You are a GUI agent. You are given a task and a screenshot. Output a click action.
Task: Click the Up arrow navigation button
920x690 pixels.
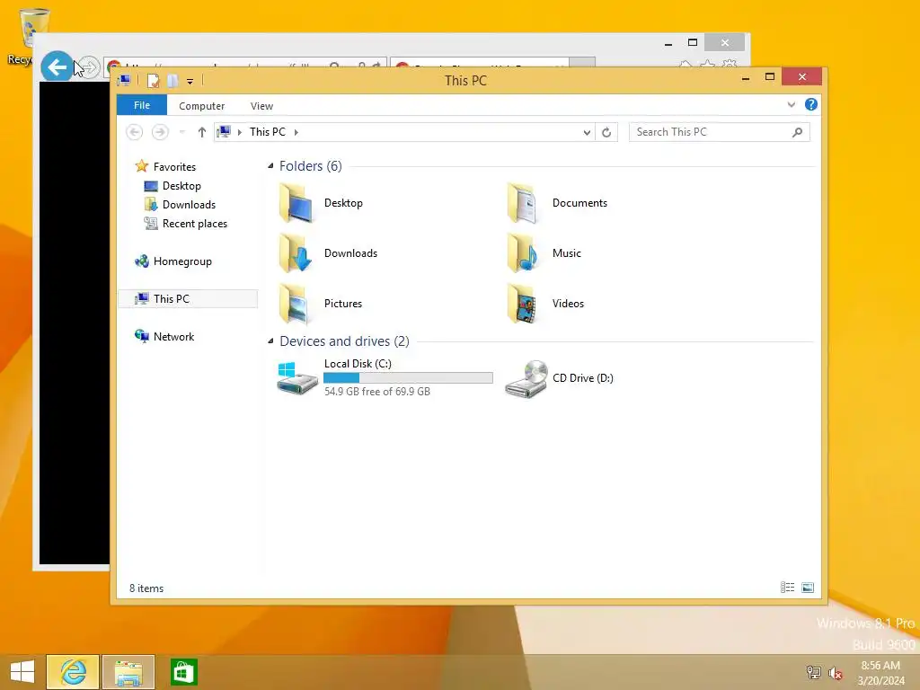(202, 133)
